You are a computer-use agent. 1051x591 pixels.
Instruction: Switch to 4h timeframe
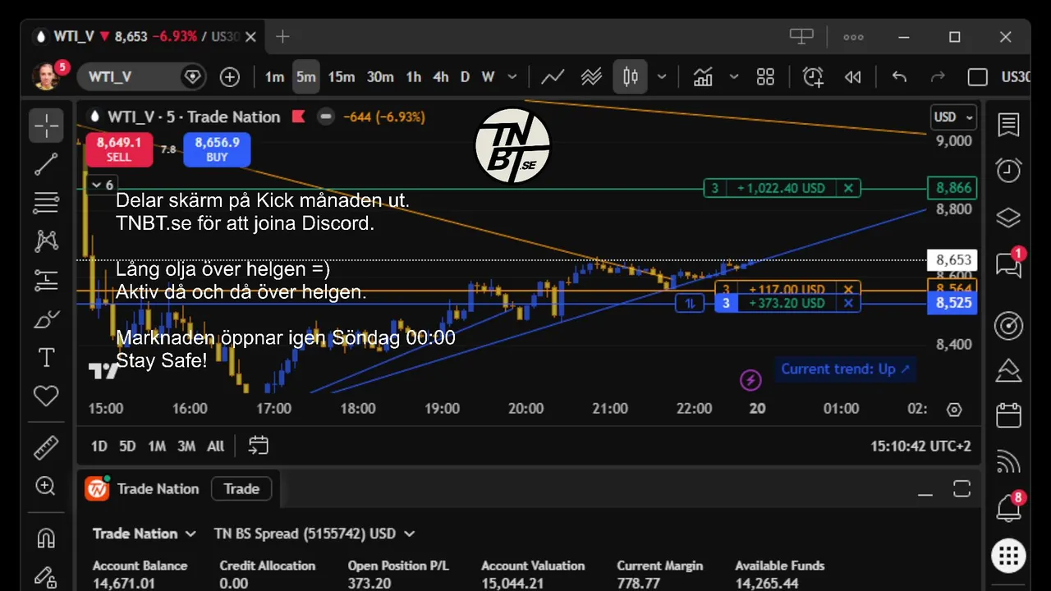[441, 77]
